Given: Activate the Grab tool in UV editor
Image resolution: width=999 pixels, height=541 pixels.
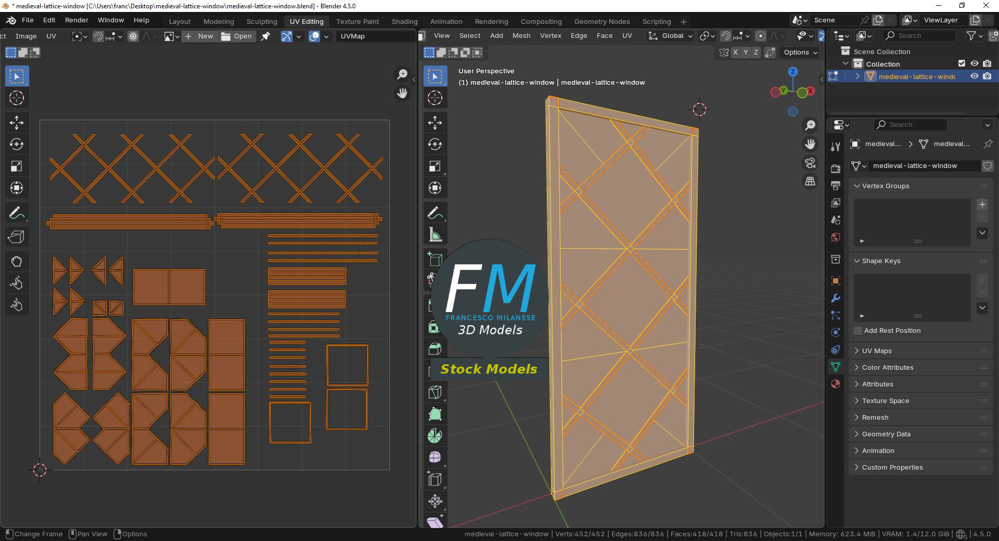Looking at the screenshot, I should click(x=17, y=261).
